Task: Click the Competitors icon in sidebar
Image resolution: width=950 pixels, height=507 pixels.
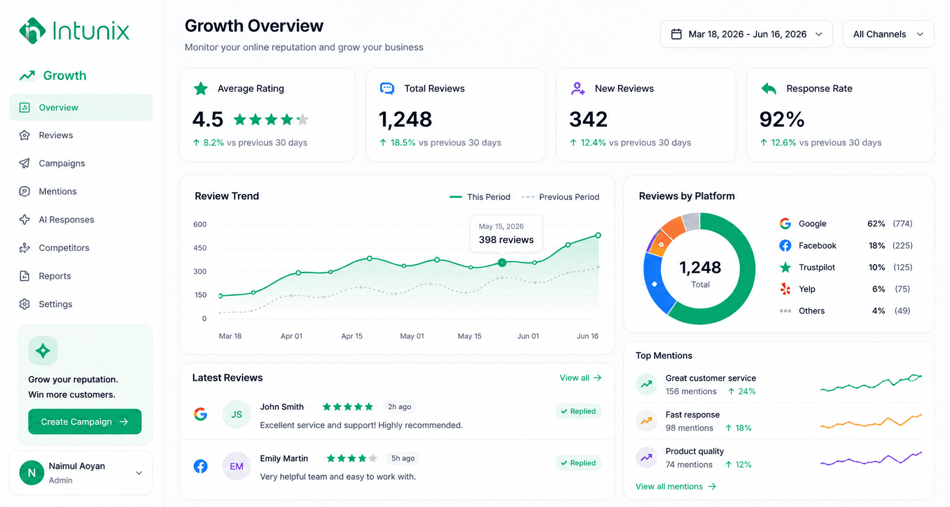Action: [x=24, y=248]
